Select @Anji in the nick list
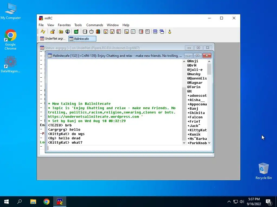 [193, 61]
